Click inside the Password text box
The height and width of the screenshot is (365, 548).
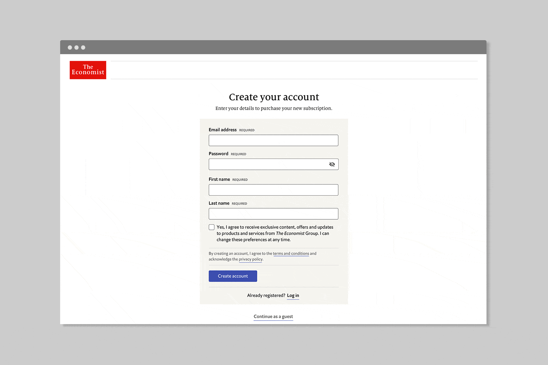click(267, 164)
